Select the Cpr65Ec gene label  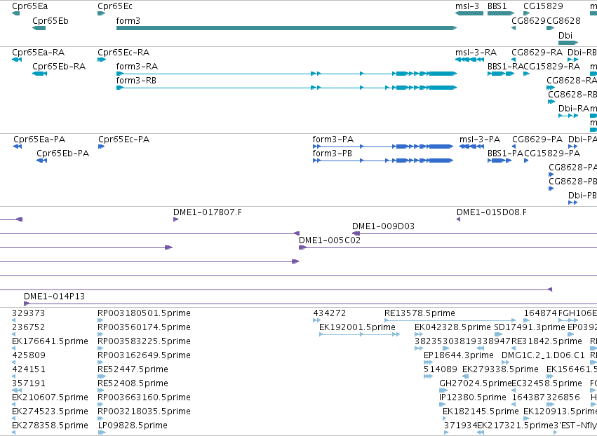(115, 6)
